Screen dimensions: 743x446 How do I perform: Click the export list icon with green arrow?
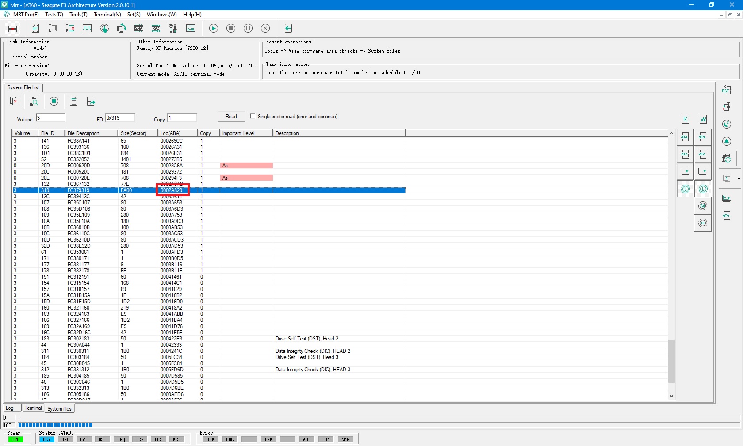(91, 101)
